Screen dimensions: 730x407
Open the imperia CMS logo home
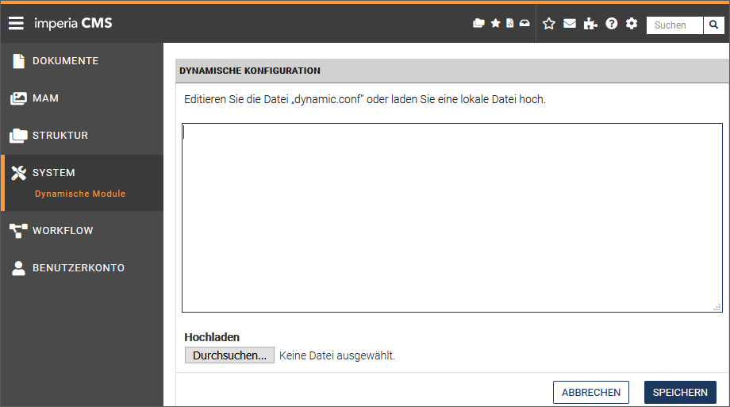click(x=73, y=23)
